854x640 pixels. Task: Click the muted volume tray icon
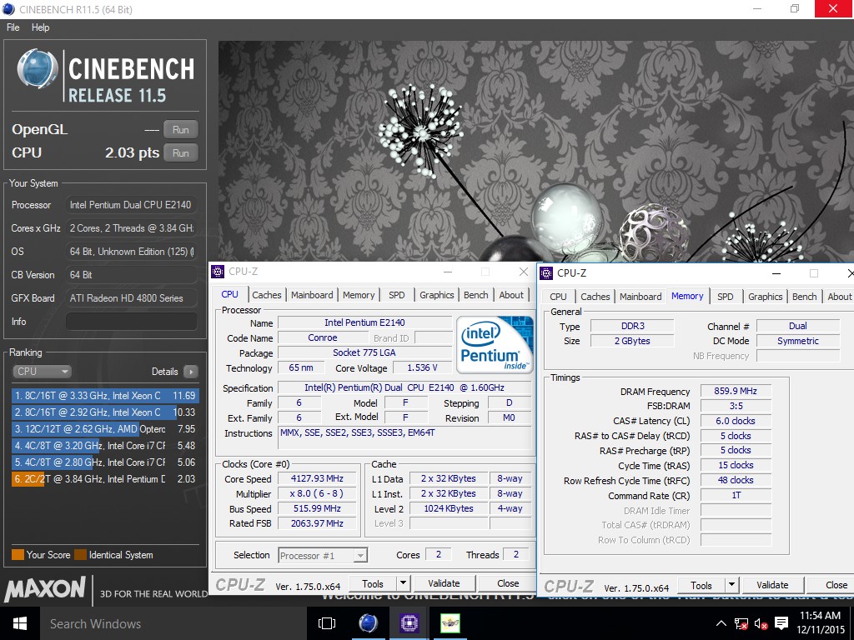[761, 623]
